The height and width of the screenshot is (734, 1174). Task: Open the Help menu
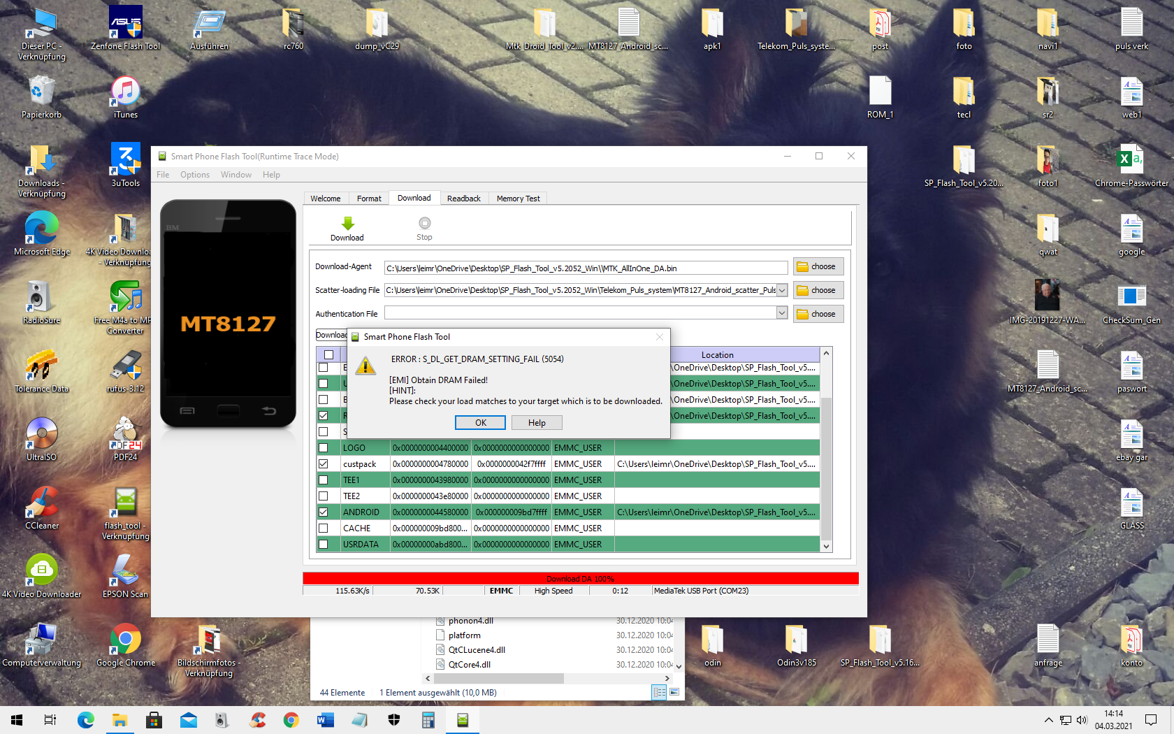coord(271,175)
